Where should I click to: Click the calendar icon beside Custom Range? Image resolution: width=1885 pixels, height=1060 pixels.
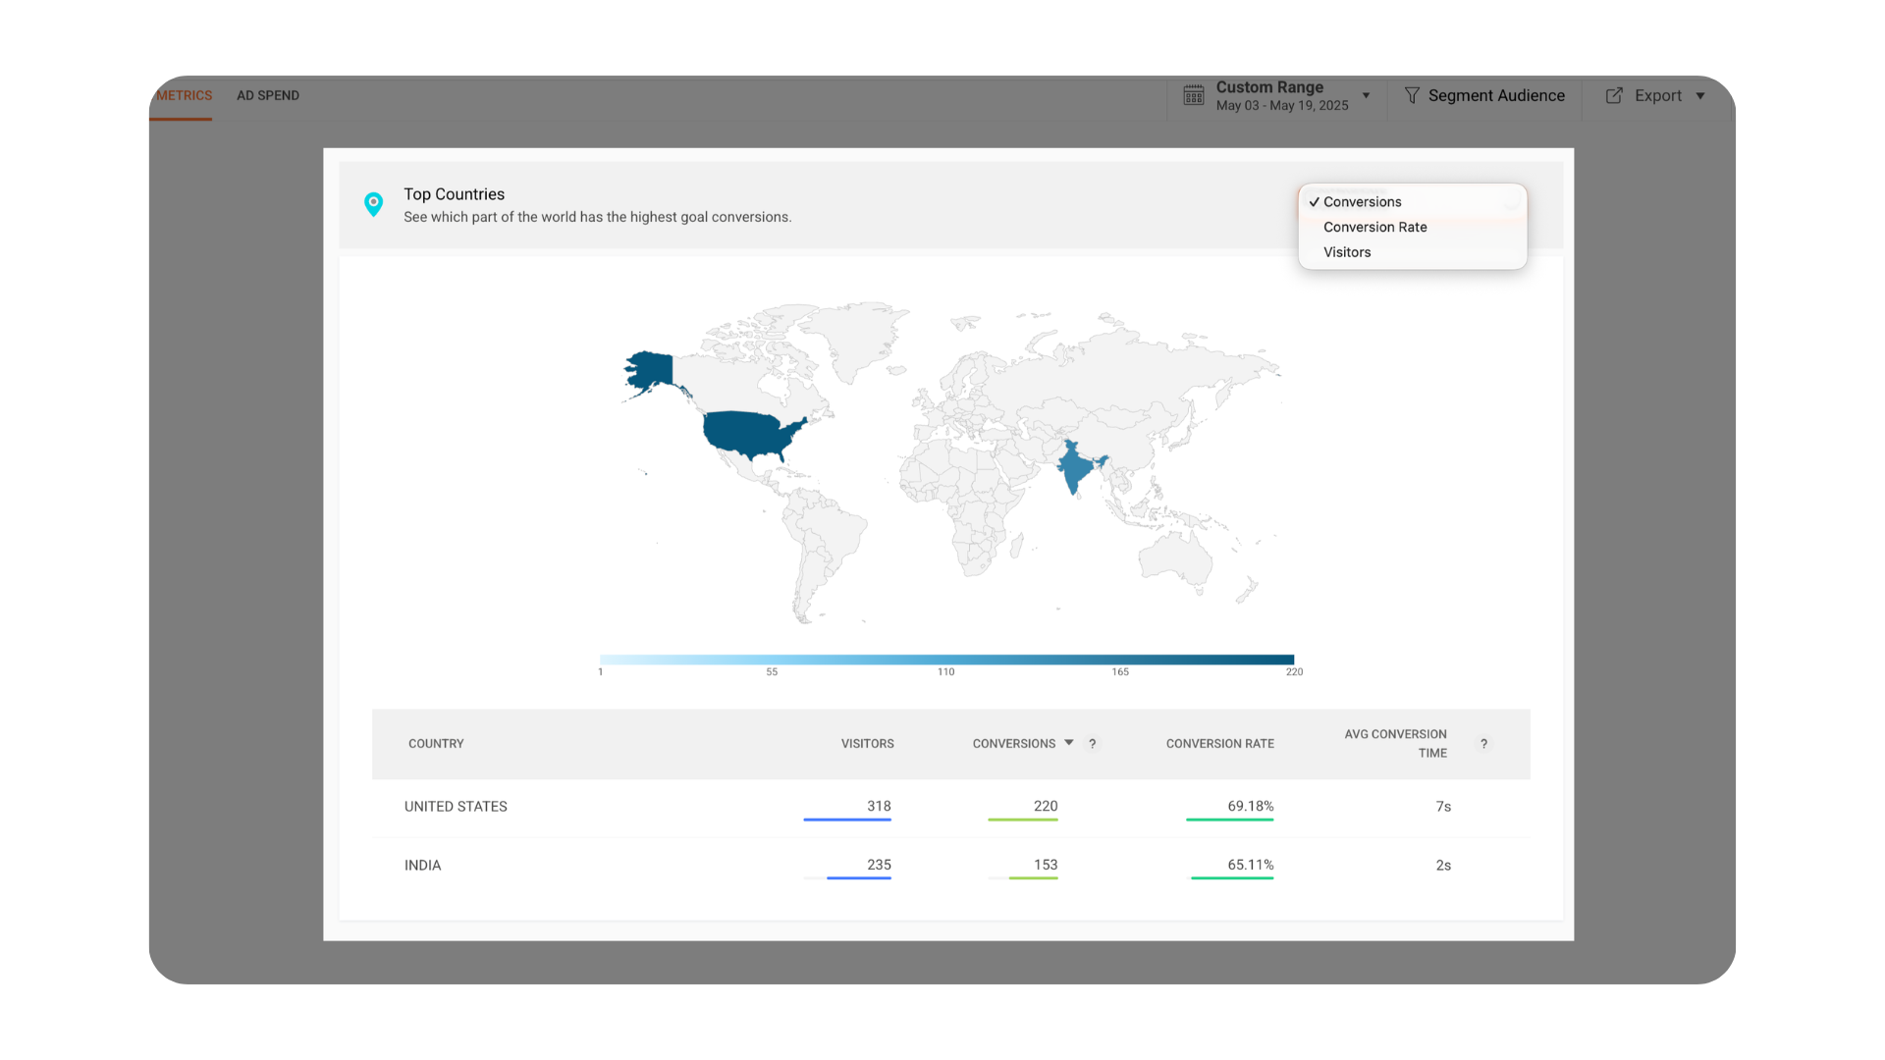pyautogui.click(x=1193, y=95)
